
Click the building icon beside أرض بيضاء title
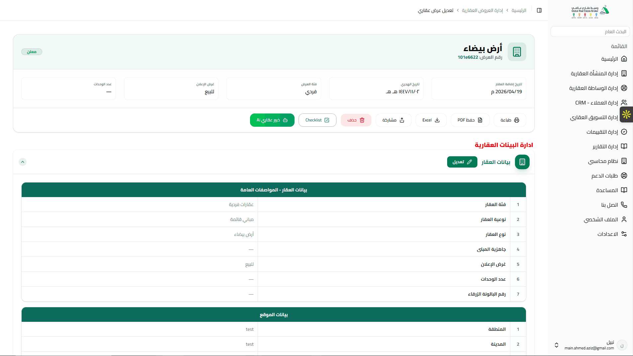click(x=517, y=52)
